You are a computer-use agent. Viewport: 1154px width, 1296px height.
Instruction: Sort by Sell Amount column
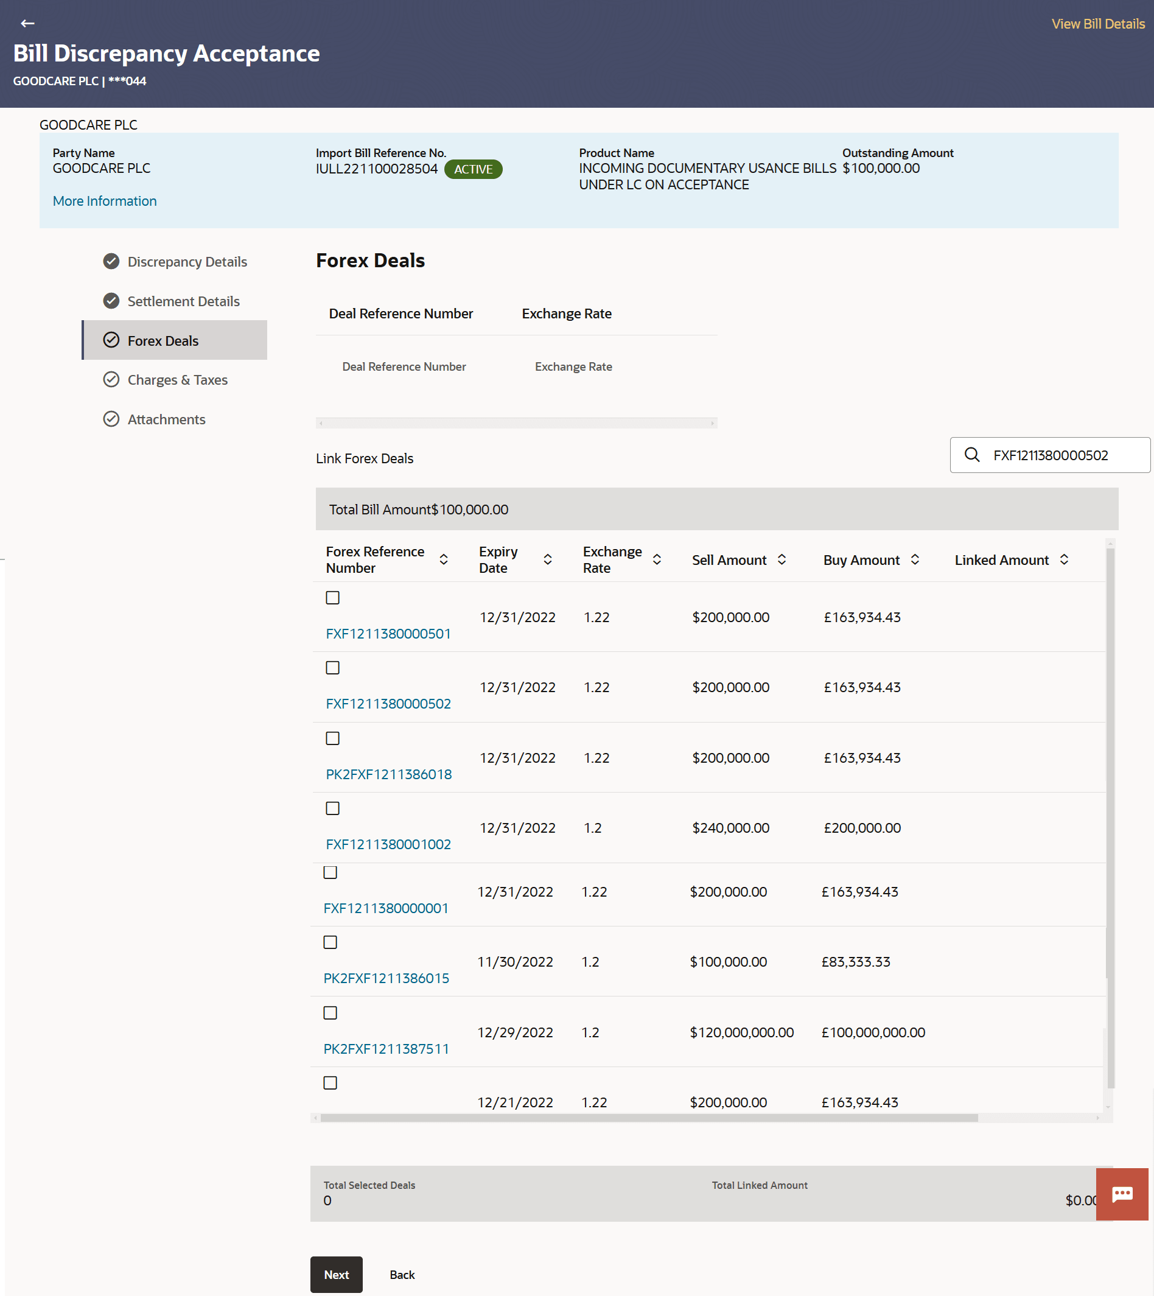(x=782, y=559)
